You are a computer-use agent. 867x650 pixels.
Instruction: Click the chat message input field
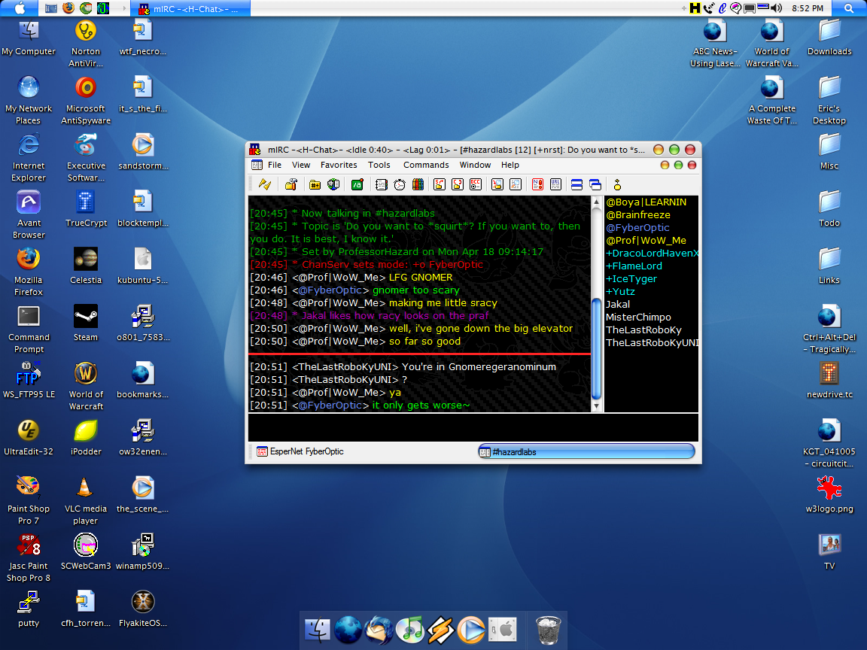[x=473, y=427]
